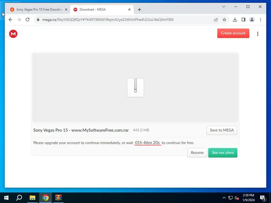Close the Download - MEGA tab

pos(129,10)
